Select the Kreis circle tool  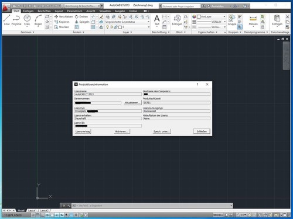(27, 20)
